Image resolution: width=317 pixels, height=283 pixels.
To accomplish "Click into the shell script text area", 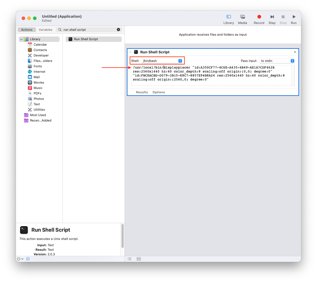I will tap(211, 75).
